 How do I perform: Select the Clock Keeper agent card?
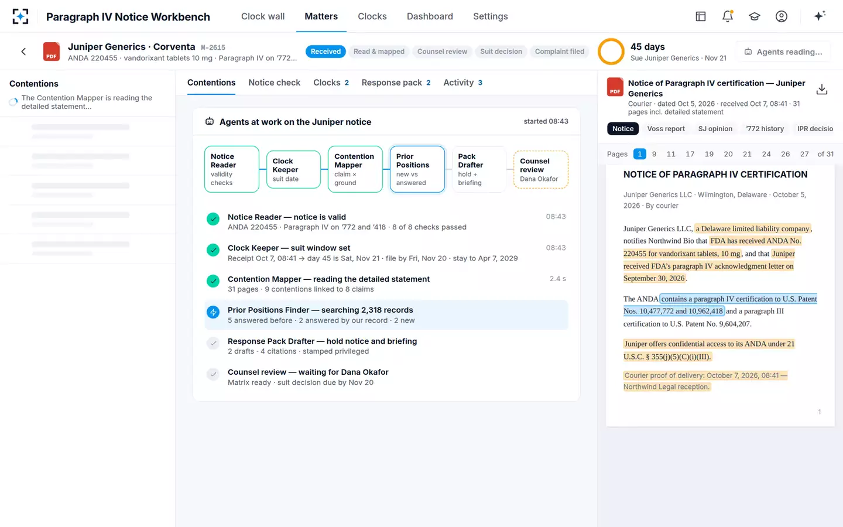pos(293,169)
